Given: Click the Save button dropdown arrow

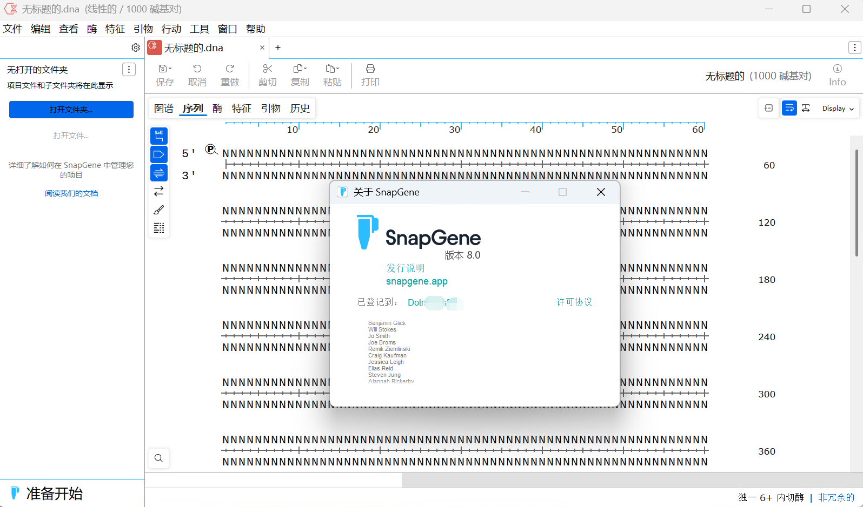Looking at the screenshot, I should [170, 69].
